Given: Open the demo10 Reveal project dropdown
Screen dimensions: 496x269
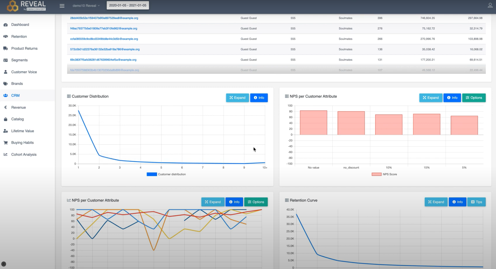Looking at the screenshot, I should [86, 5].
